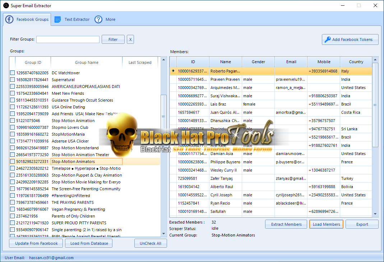This screenshot has height=262, width=384.
Task: Focus the Filter Groups text field
Action: pyautogui.click(x=68, y=39)
